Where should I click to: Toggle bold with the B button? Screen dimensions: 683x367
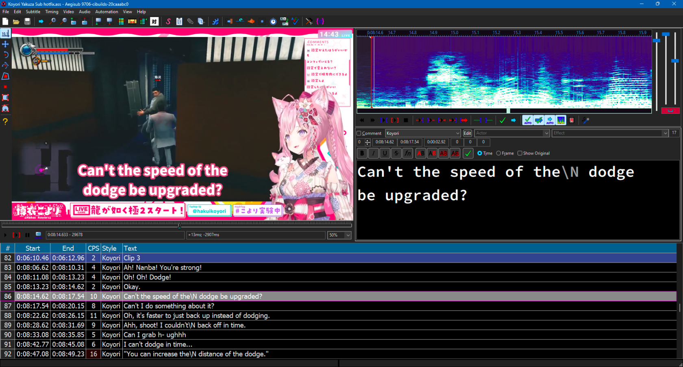click(362, 153)
